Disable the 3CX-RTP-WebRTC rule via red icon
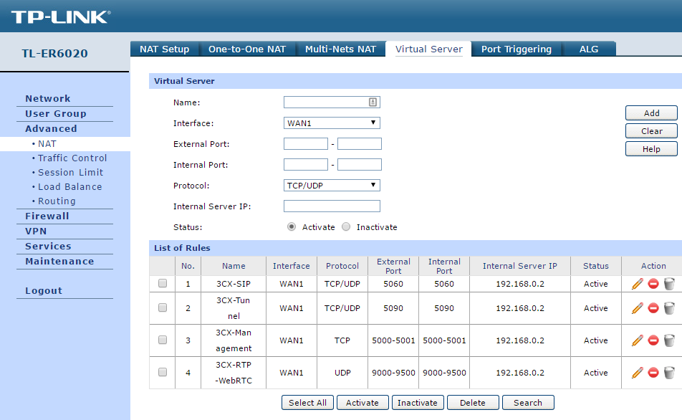Screen dimensions: 682x420 pos(653,373)
